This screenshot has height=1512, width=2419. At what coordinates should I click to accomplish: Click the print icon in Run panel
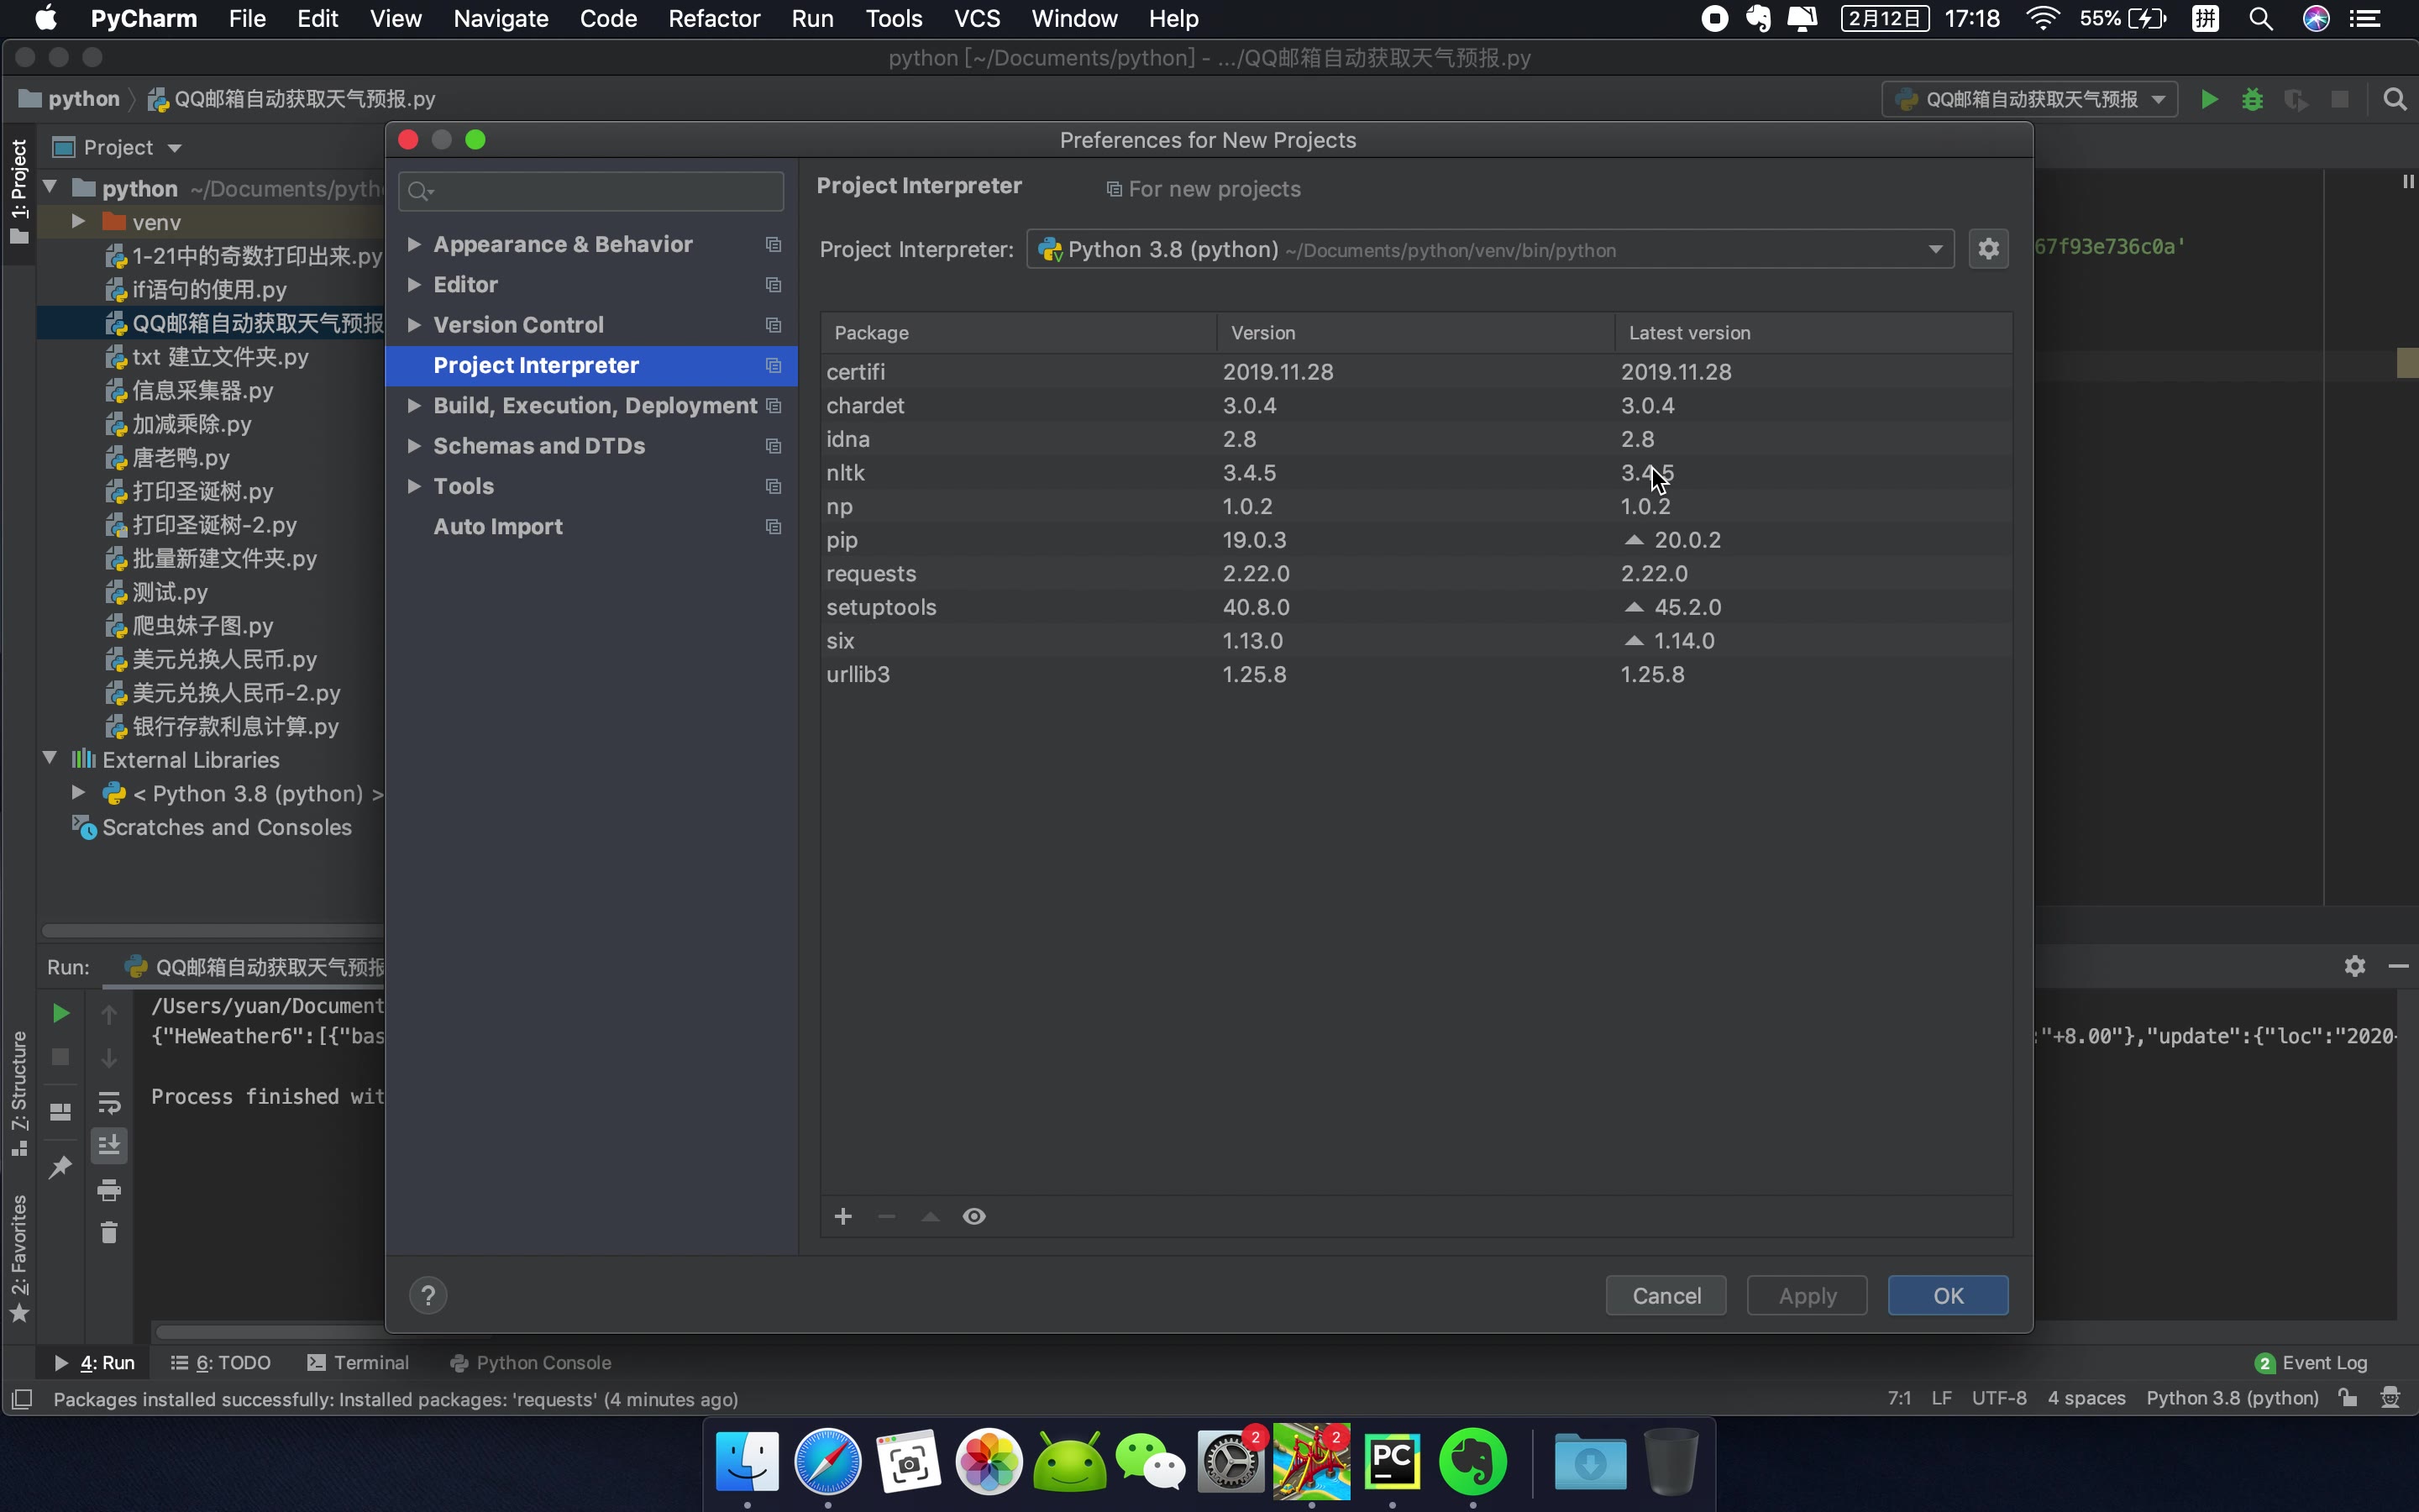(109, 1189)
